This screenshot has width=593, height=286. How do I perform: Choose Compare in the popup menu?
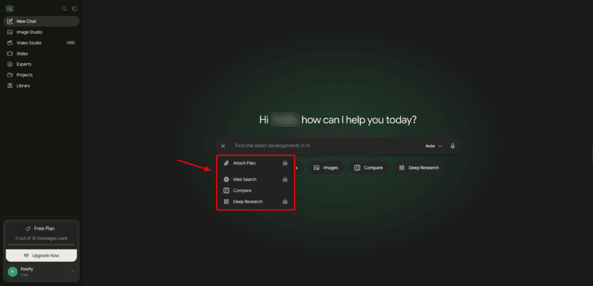[255, 191]
